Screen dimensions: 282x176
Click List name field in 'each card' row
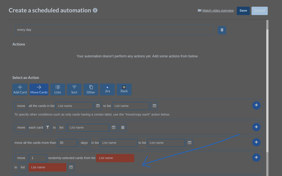tap(88, 127)
